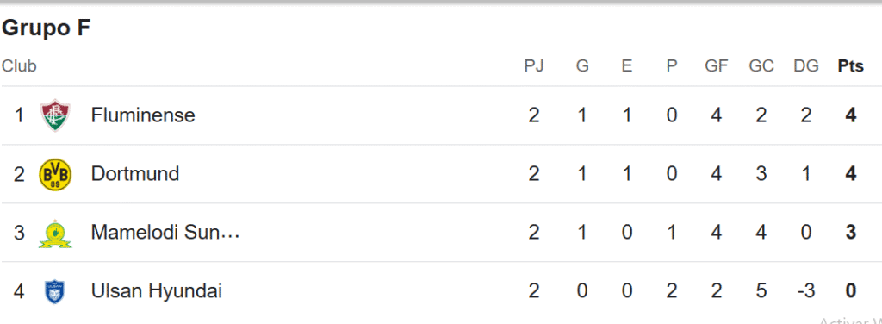Click the Mamelodi Sundowns crest
Viewport: 882px width, 324px height.
(55, 233)
